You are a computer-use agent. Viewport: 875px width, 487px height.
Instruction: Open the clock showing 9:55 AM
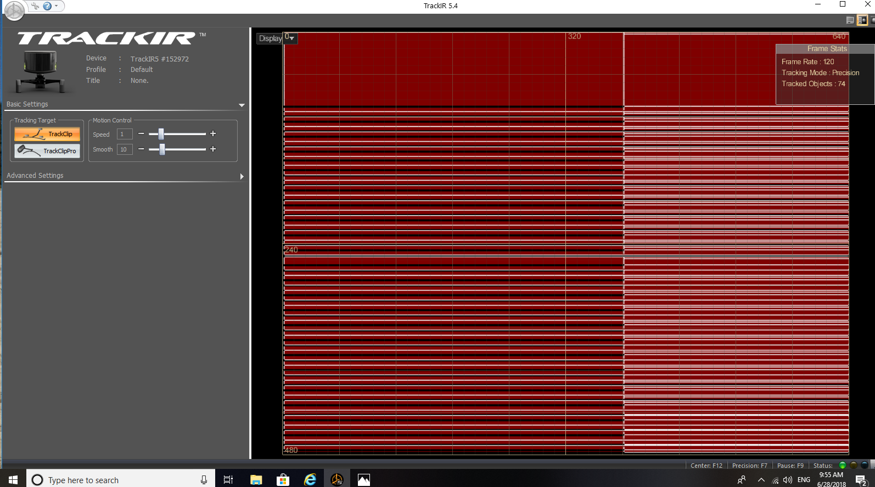click(x=831, y=479)
